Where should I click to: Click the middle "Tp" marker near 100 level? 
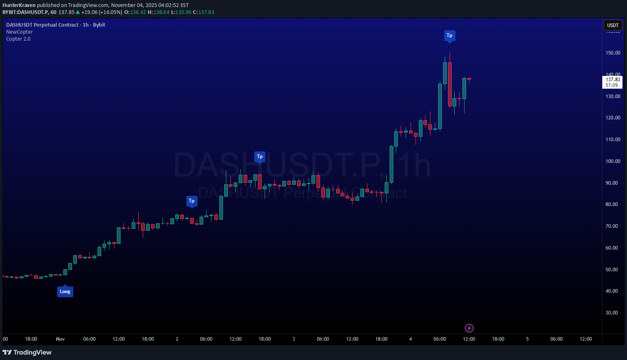(x=260, y=156)
